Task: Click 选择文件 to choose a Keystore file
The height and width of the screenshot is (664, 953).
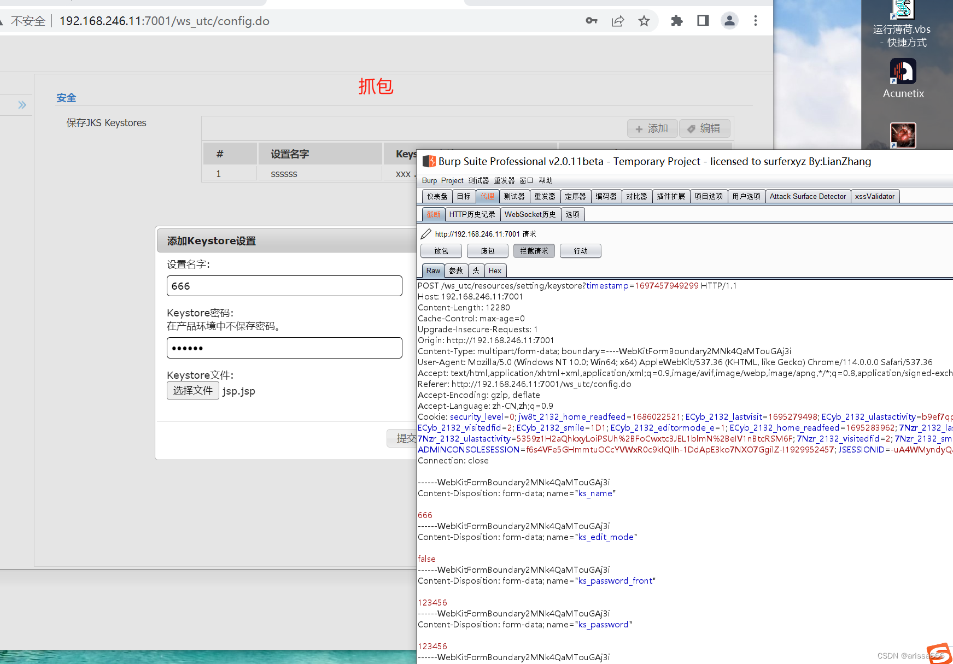Action: 193,390
